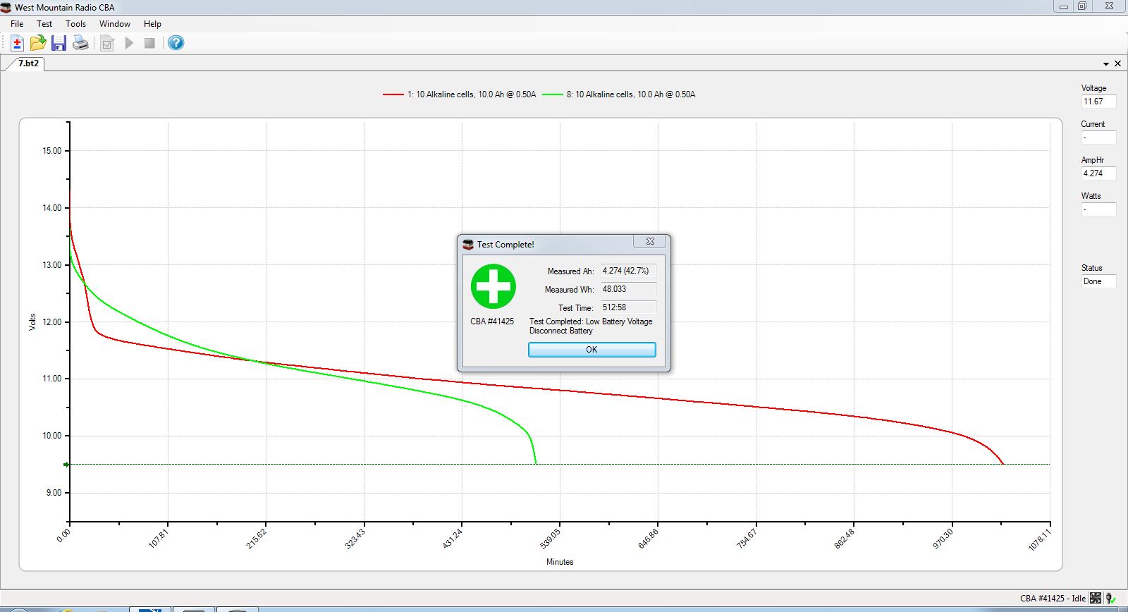Click the 'Minutes' axis label
This screenshot has height=612, width=1128.
coord(560,562)
